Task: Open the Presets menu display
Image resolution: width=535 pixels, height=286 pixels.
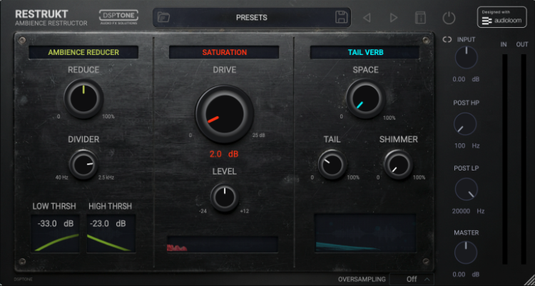Action: 252,17
